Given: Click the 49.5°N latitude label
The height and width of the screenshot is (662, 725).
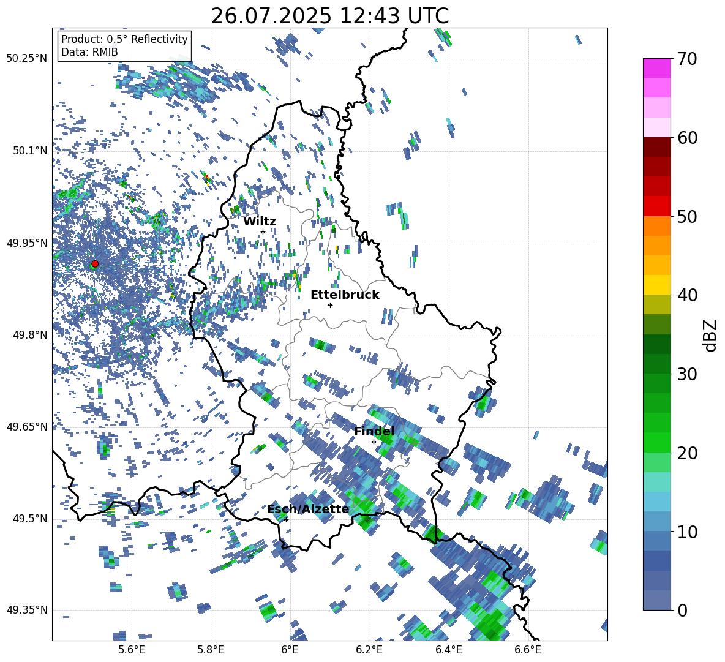Looking at the screenshot, I should pyautogui.click(x=30, y=518).
